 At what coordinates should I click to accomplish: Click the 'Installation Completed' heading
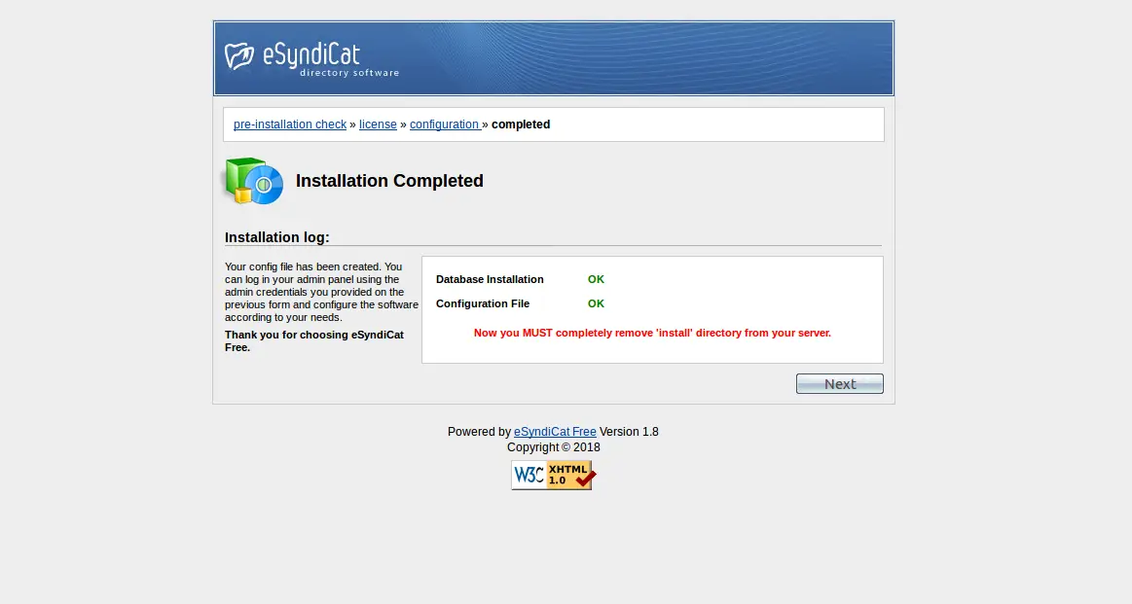pyautogui.click(x=389, y=180)
